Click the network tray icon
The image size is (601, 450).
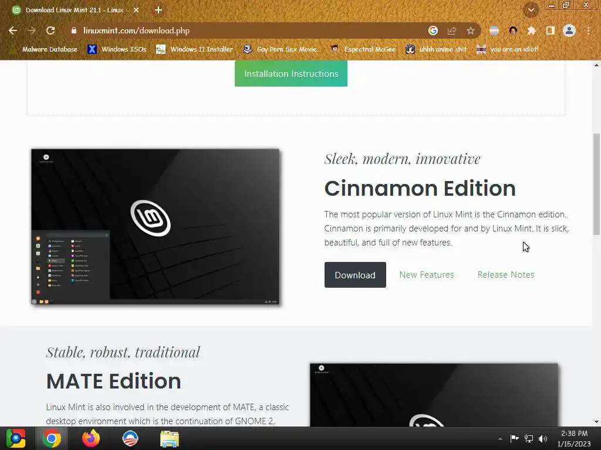coord(529,438)
